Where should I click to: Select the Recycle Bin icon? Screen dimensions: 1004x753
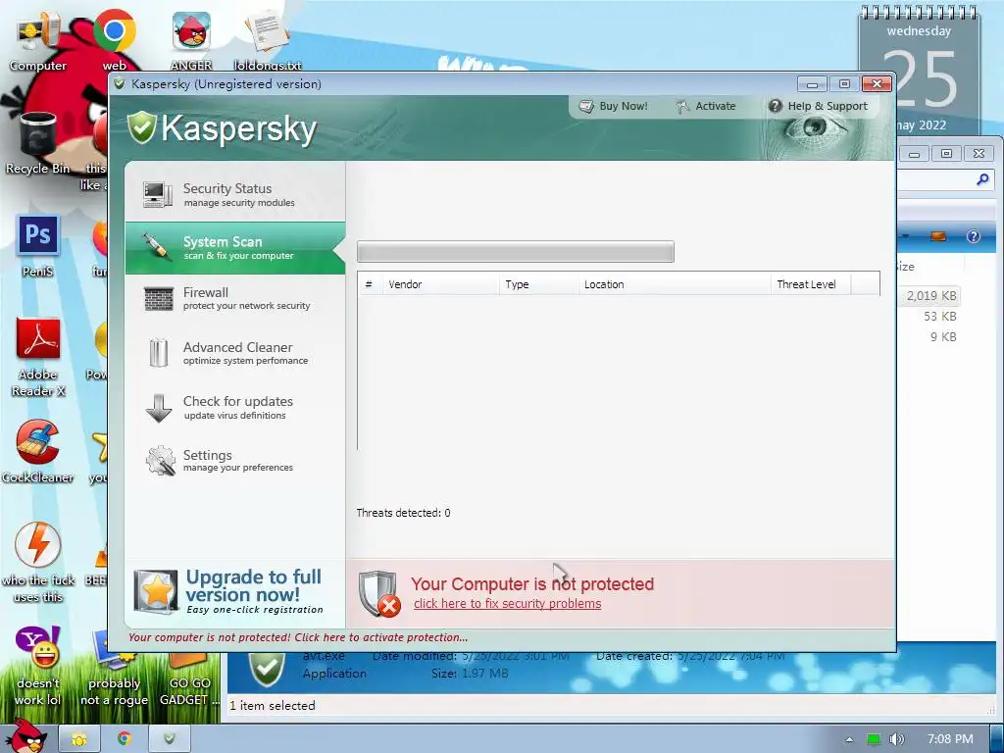[x=38, y=143]
